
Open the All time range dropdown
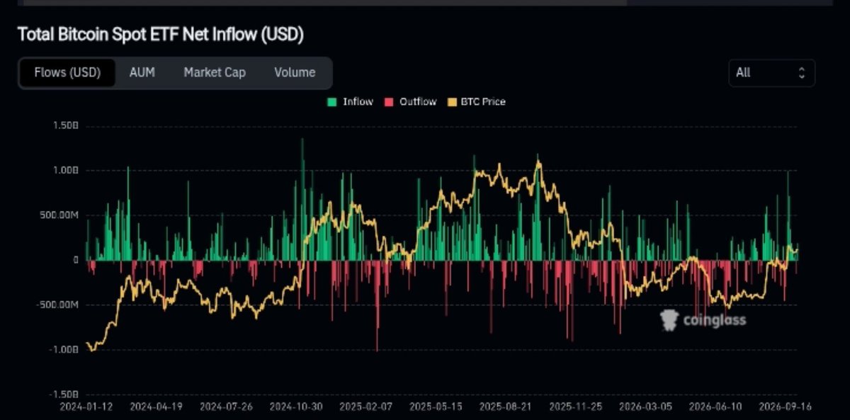(x=771, y=73)
